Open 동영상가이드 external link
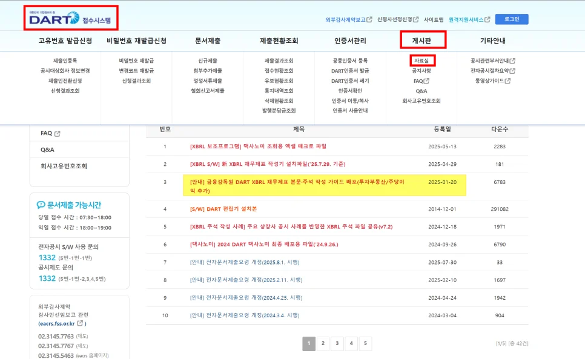 coord(492,81)
